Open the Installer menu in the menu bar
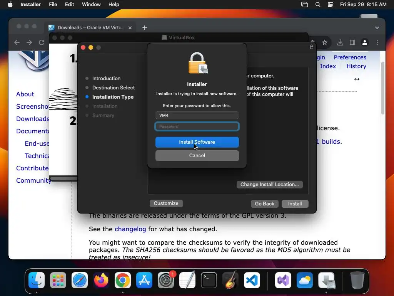Viewport: 394px width, 296px height. pyautogui.click(x=31, y=5)
